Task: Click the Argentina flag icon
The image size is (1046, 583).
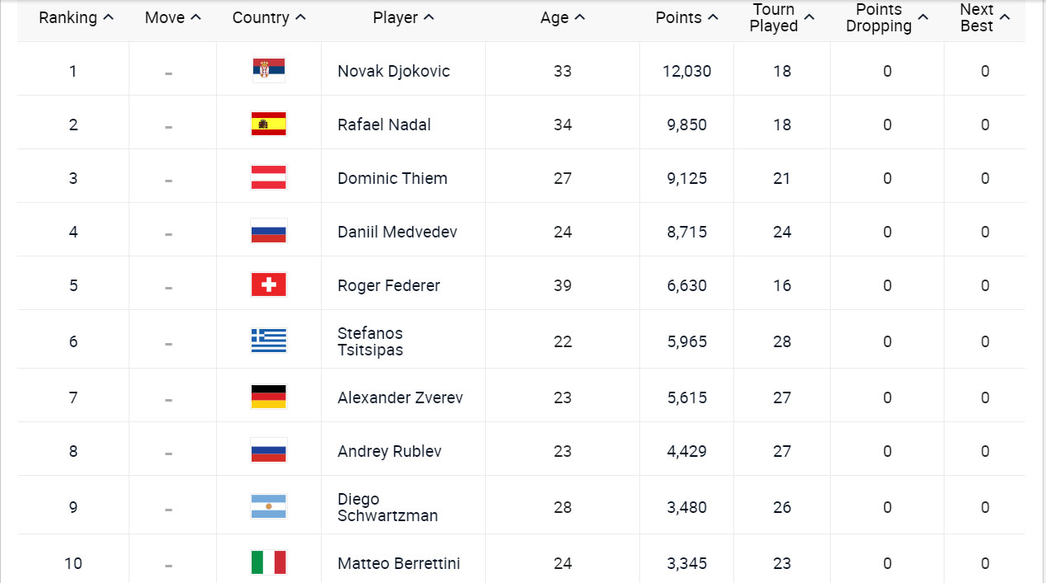Action: 268,506
